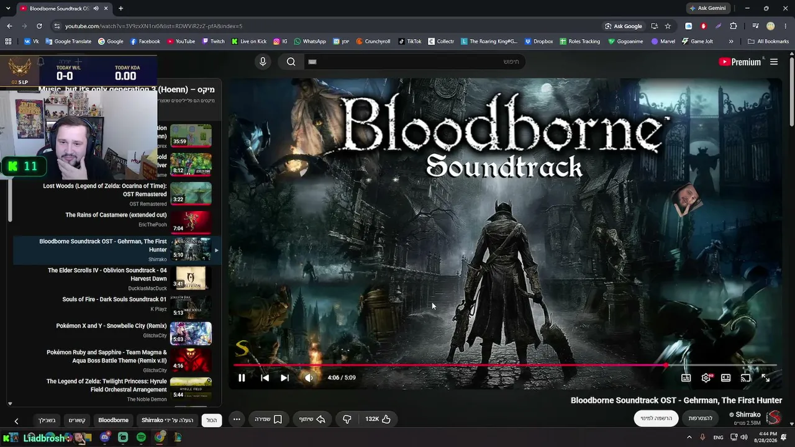Screen dimensions: 795x447
Task: Click the Ask Google button in address bar
Action: 624,26
